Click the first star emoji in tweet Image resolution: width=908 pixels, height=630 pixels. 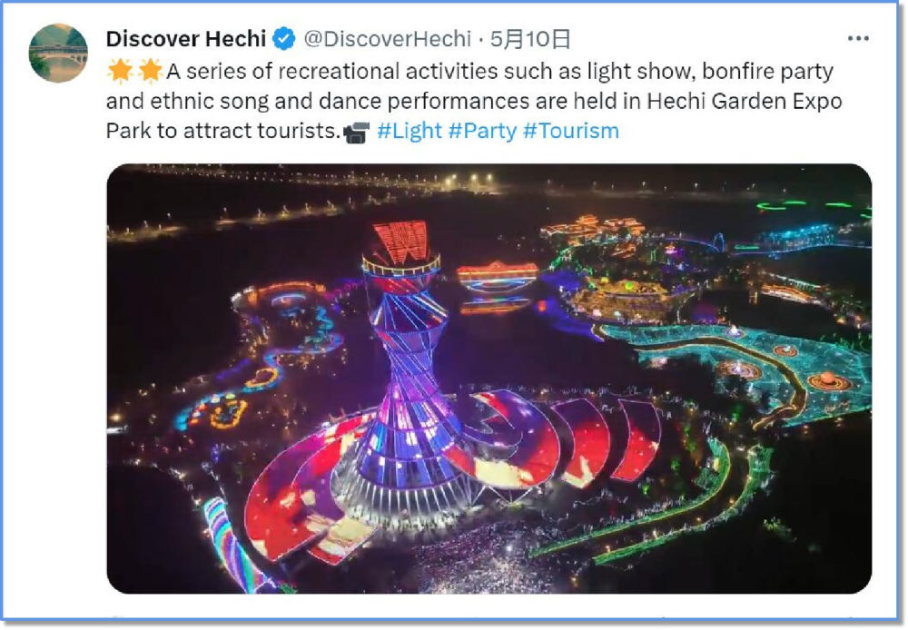[121, 71]
